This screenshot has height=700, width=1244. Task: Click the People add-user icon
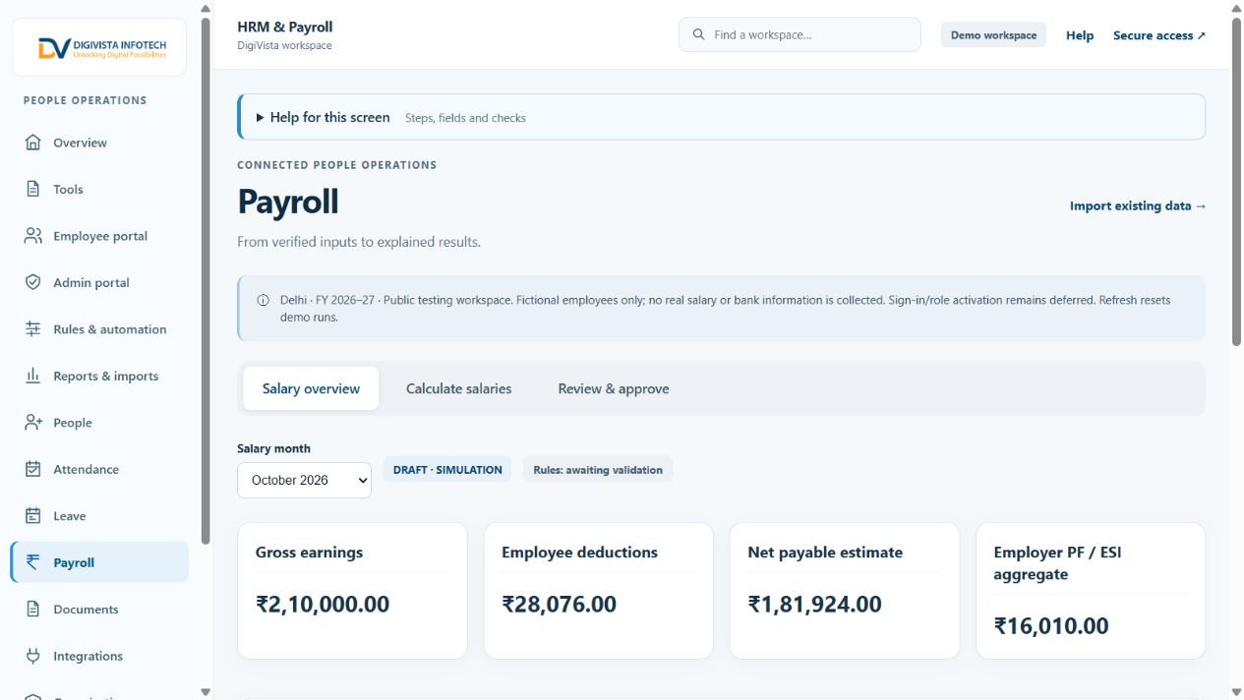(x=33, y=423)
